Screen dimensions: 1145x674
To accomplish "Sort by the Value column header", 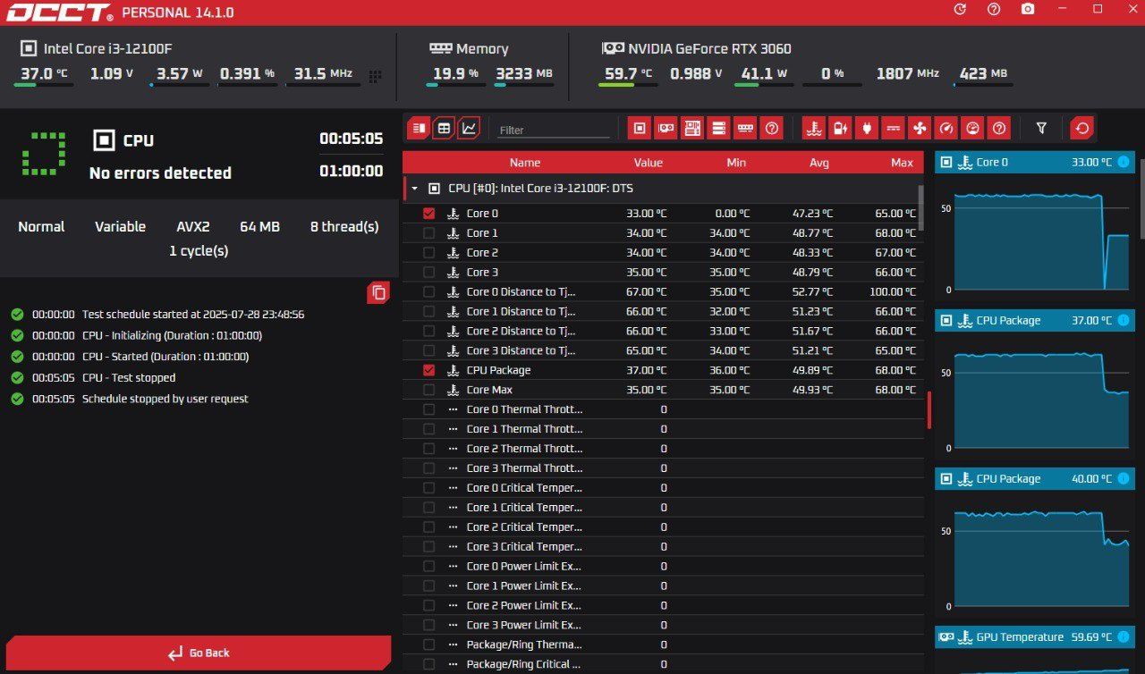I will (x=648, y=163).
